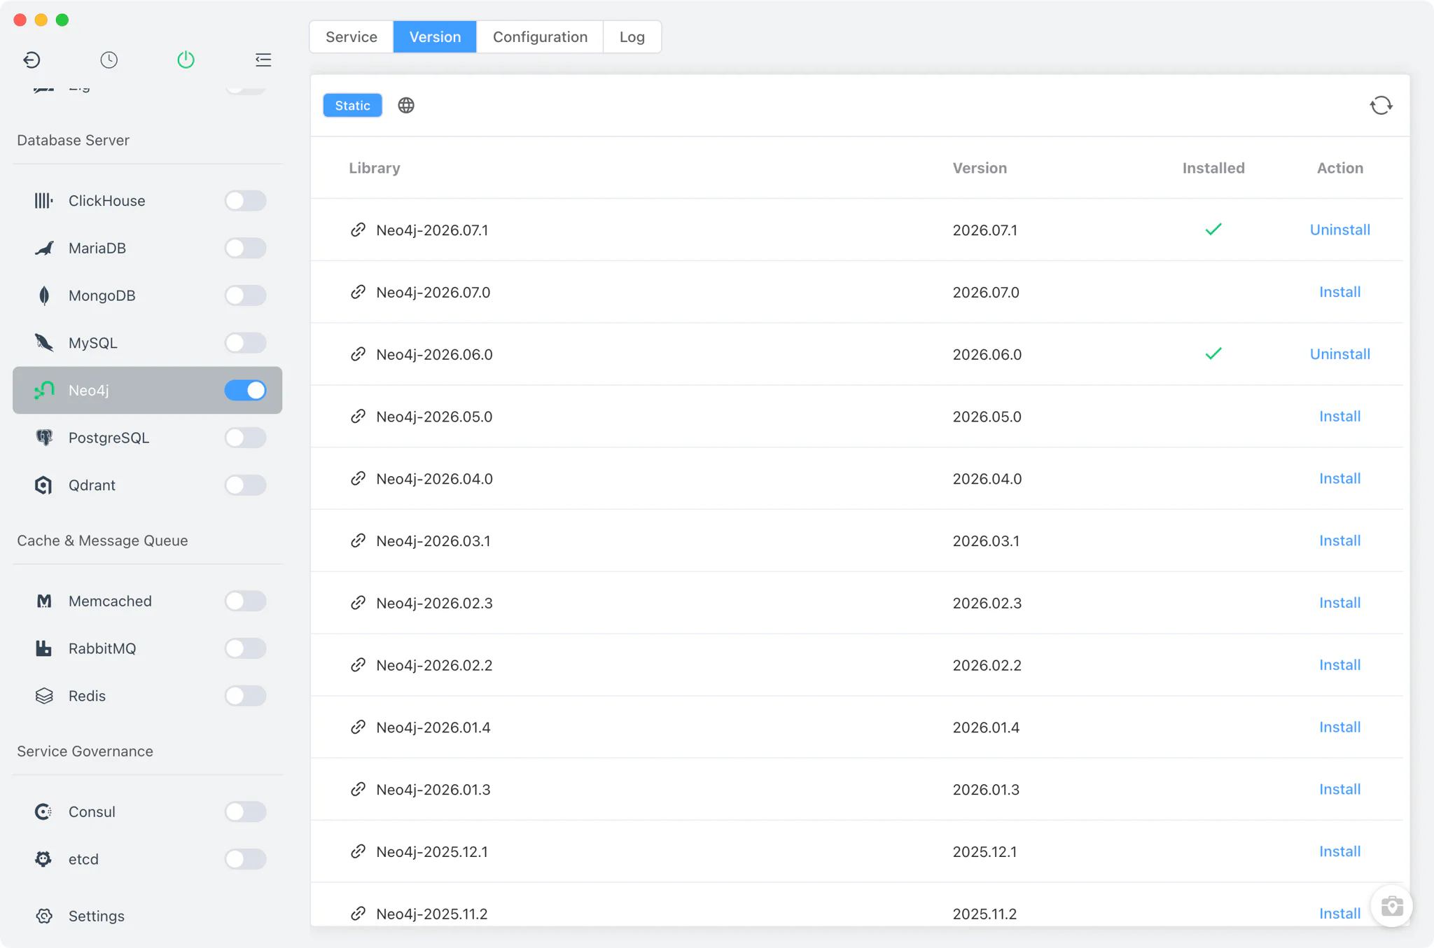Enable the Memcached toggle
The width and height of the screenshot is (1434, 948).
pyautogui.click(x=245, y=601)
